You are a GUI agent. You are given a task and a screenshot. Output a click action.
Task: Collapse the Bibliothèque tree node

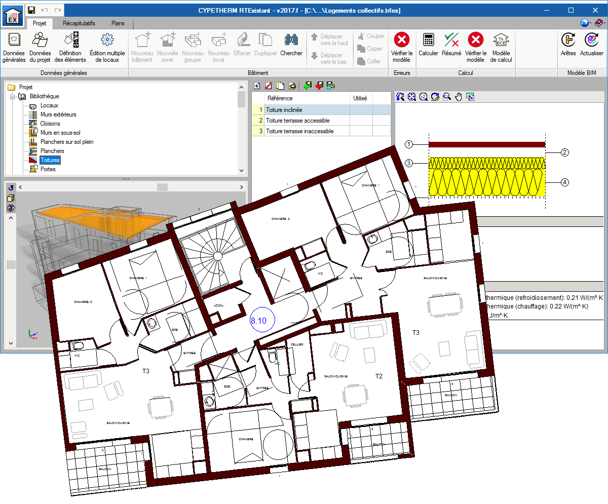(x=13, y=96)
